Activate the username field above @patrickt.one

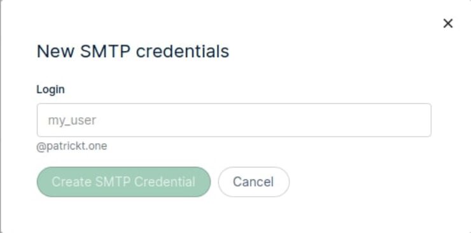[x=234, y=120]
